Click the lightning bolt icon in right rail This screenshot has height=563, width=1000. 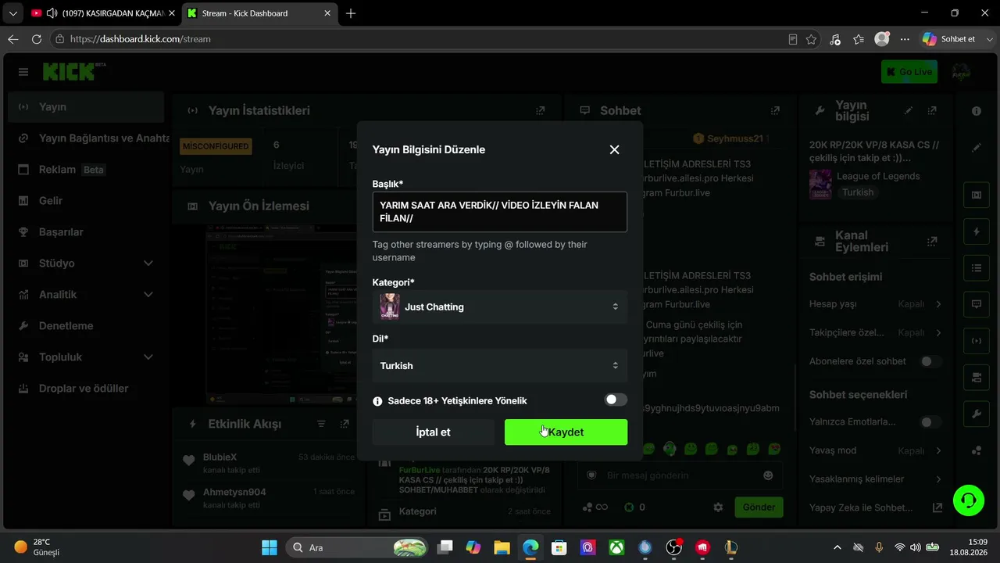[x=977, y=231]
